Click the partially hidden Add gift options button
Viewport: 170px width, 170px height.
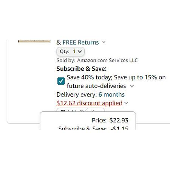tap(80, 110)
